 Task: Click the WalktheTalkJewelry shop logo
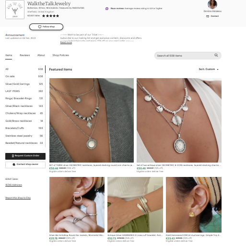coord(15,10)
